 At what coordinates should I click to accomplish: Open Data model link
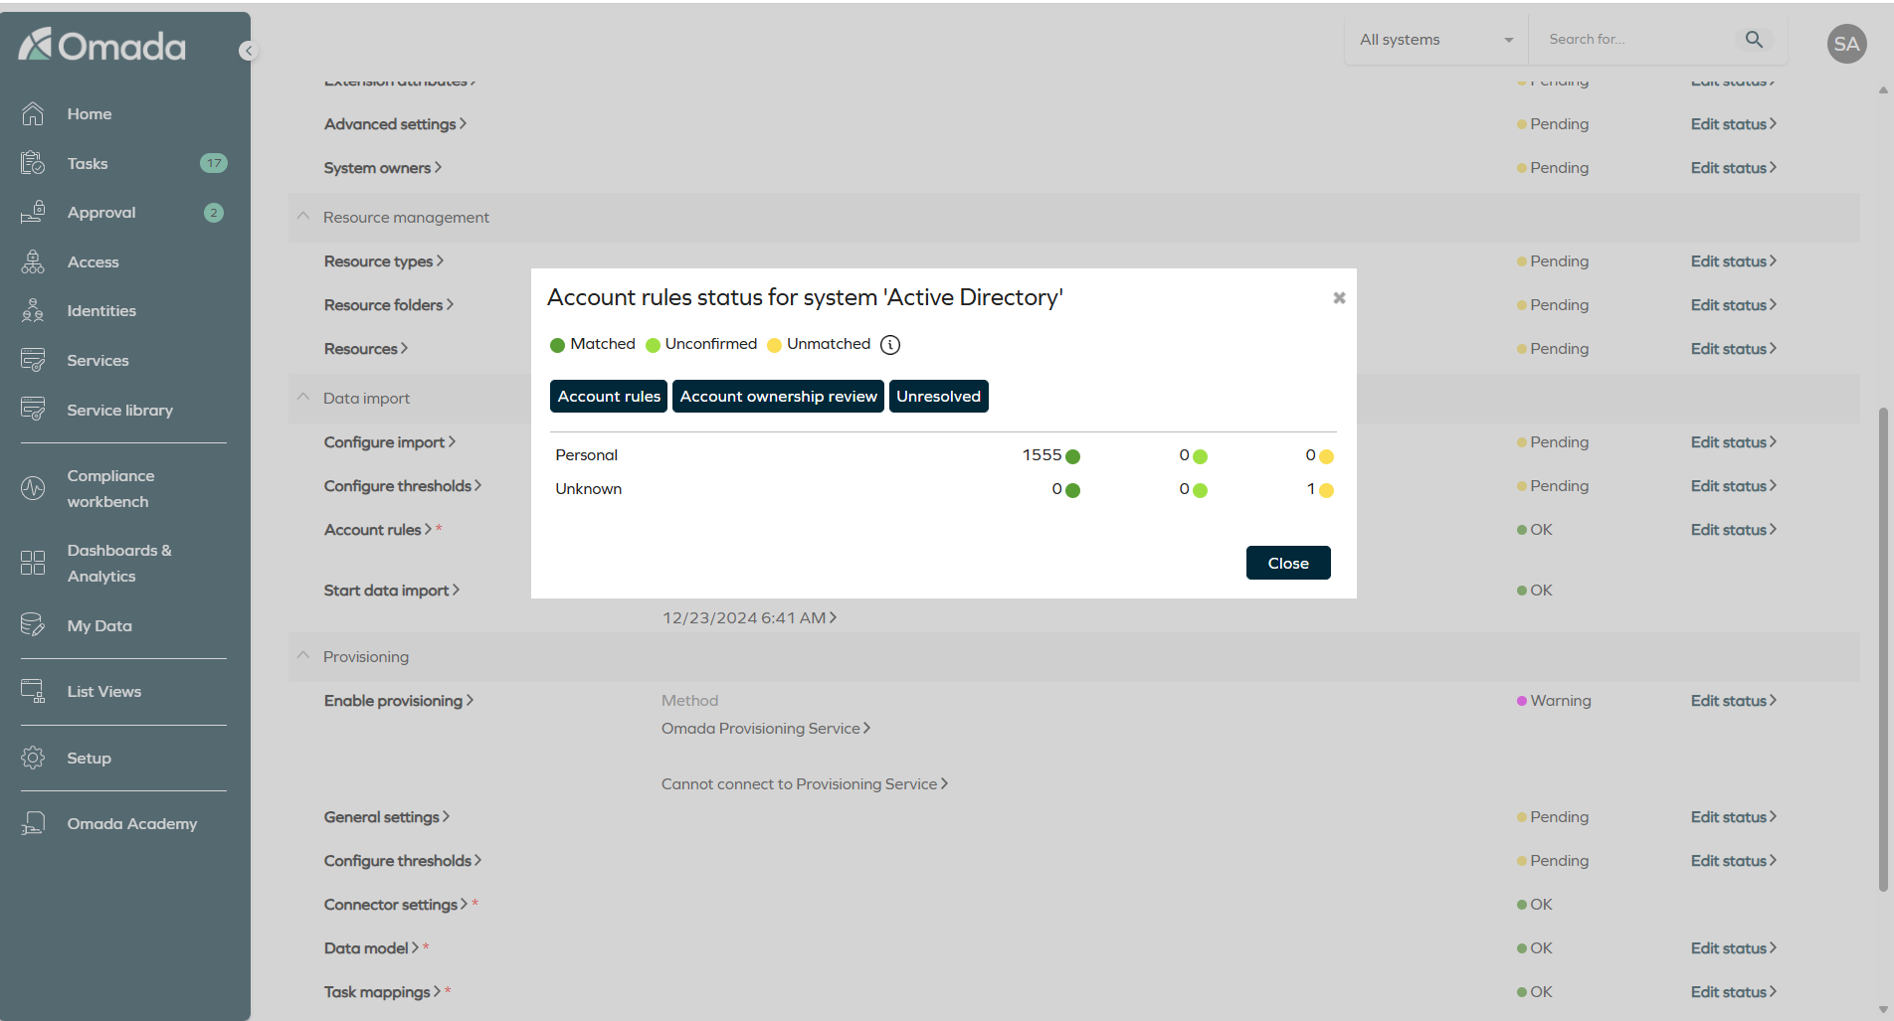(371, 948)
